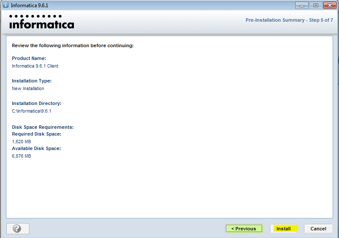
Task: Minimize the Informatica 9.6.1 window
Action: tap(302, 6)
